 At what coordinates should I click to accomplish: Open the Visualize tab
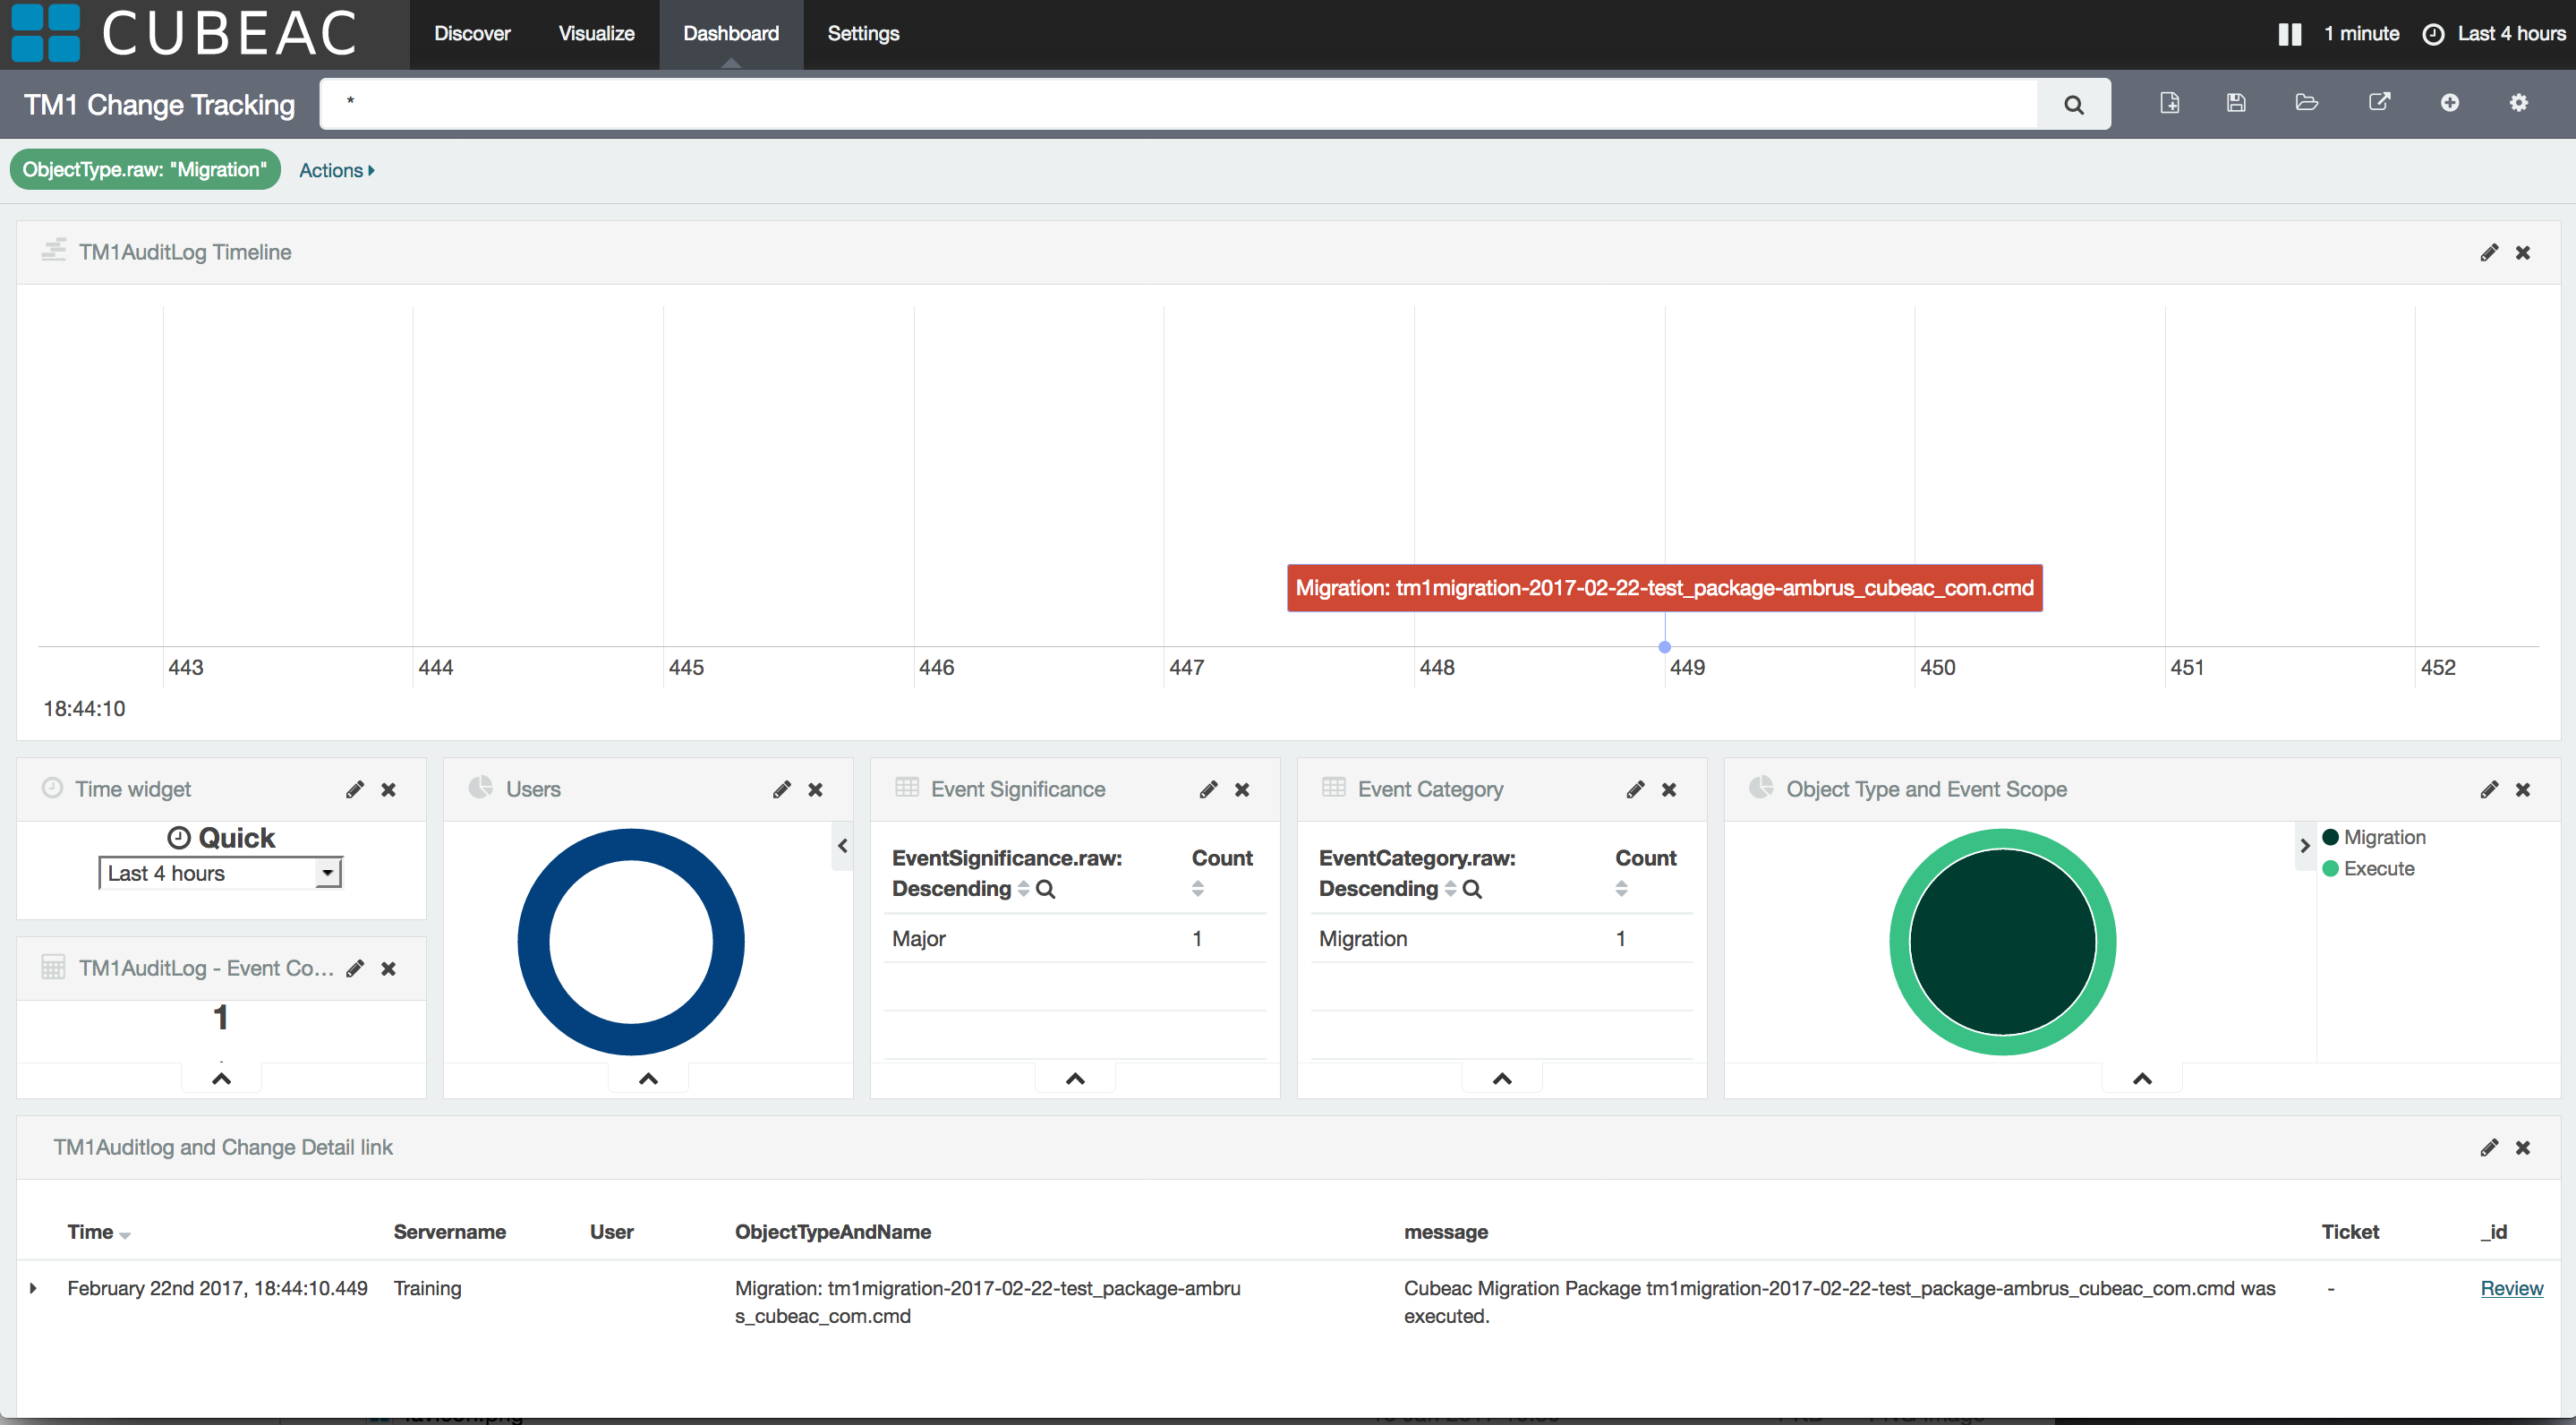pyautogui.click(x=596, y=34)
